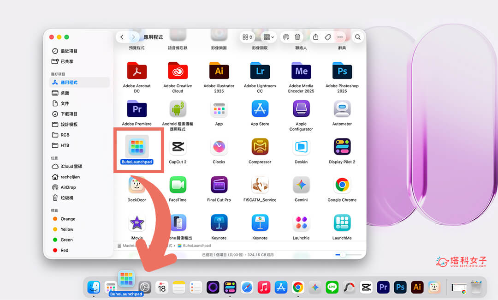This screenshot has height=300, width=498.
Task: Open Trash from the Dock
Action: 476,288
